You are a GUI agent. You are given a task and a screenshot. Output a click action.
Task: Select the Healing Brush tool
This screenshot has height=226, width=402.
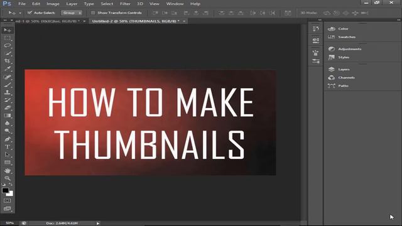pyautogui.click(x=8, y=77)
